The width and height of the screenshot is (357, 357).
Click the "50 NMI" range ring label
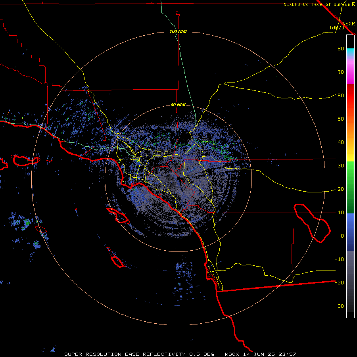(178, 105)
